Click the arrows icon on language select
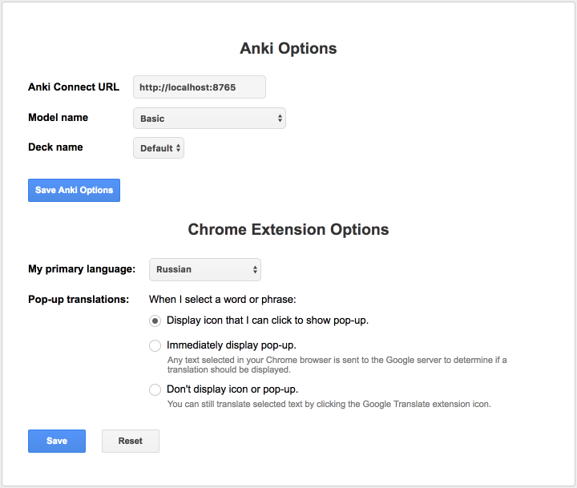This screenshot has width=577, height=488. click(255, 269)
